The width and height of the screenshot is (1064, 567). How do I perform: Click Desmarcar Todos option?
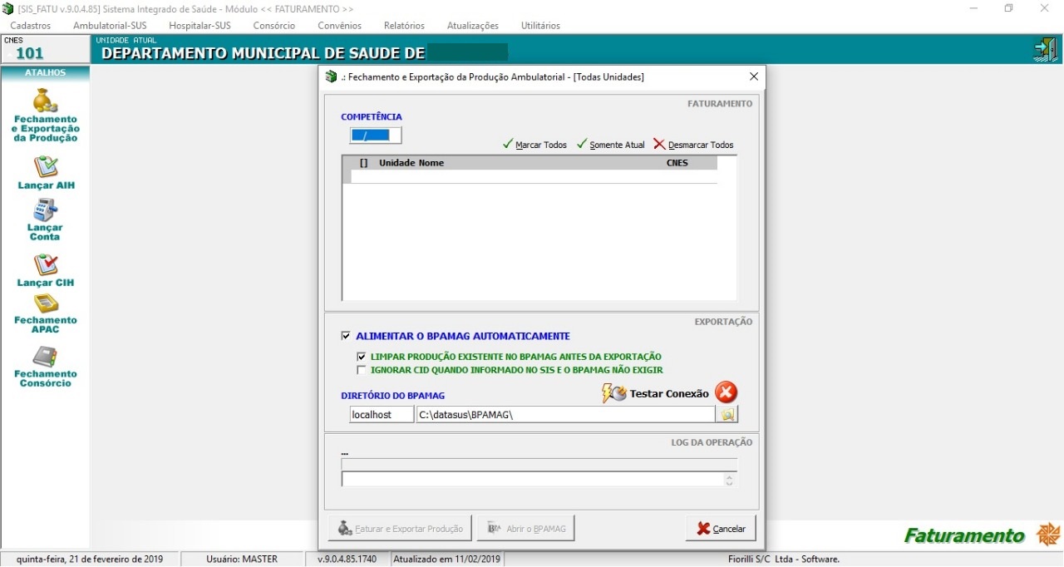tap(694, 145)
